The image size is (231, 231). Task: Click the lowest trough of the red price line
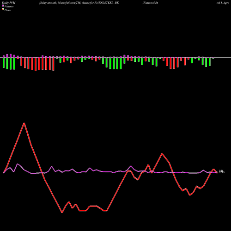[x=62, y=213]
